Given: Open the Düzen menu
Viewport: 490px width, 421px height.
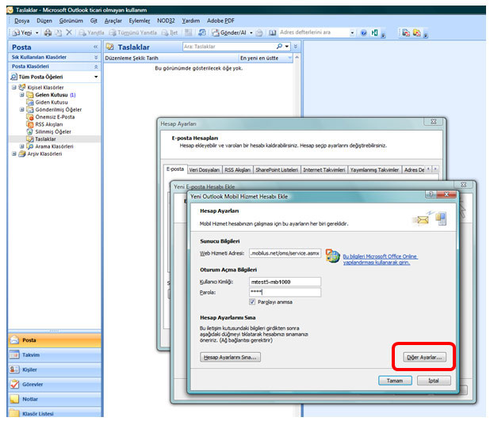Looking at the screenshot, I should point(44,21).
